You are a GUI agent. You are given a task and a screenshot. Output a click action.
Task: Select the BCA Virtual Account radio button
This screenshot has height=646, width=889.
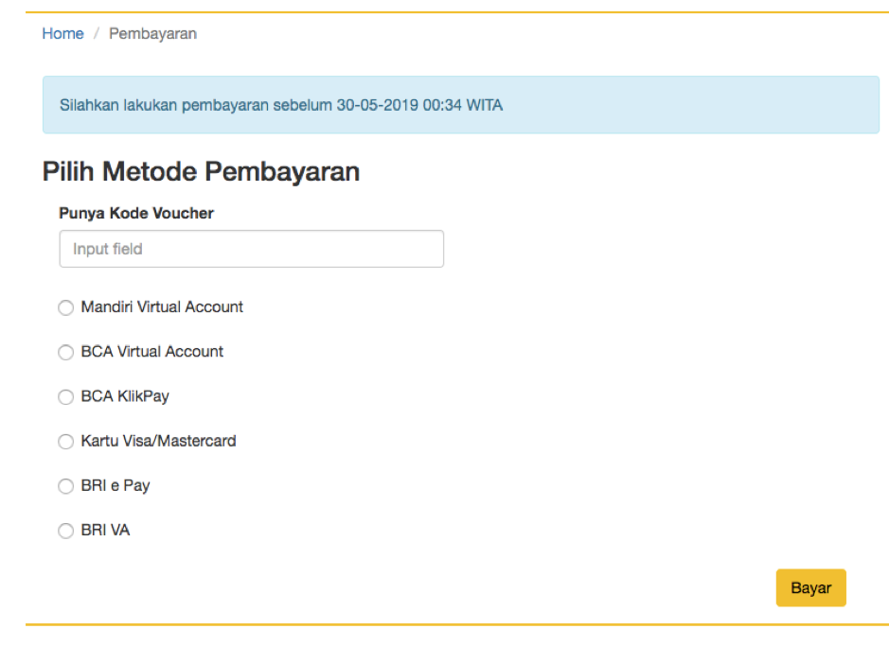(x=65, y=352)
